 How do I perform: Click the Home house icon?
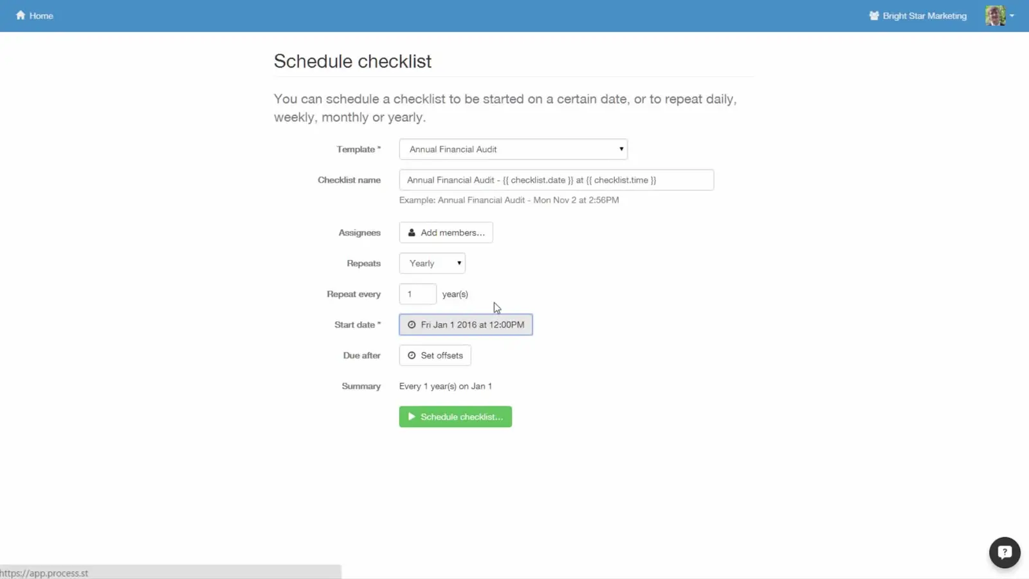tap(21, 15)
